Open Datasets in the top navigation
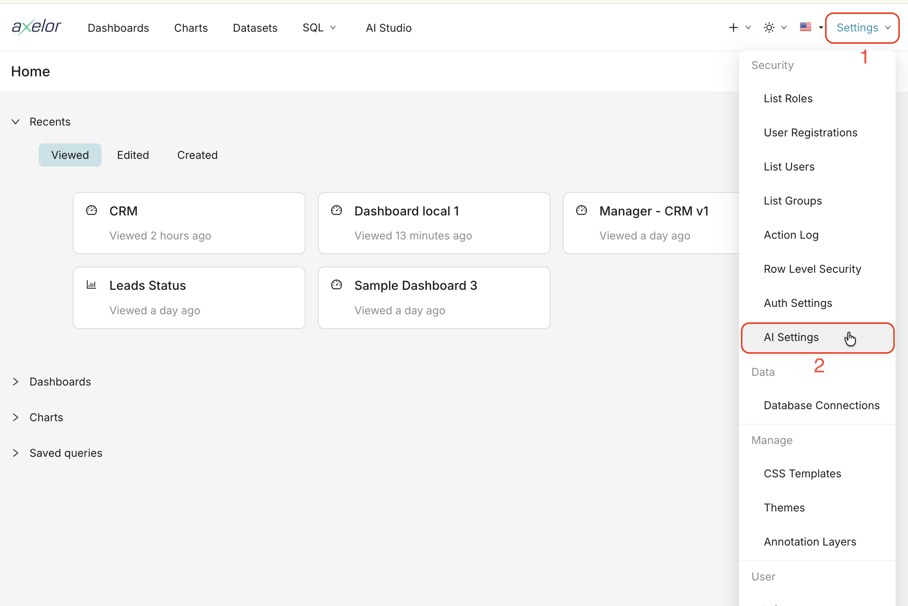This screenshot has width=908, height=606. (255, 28)
